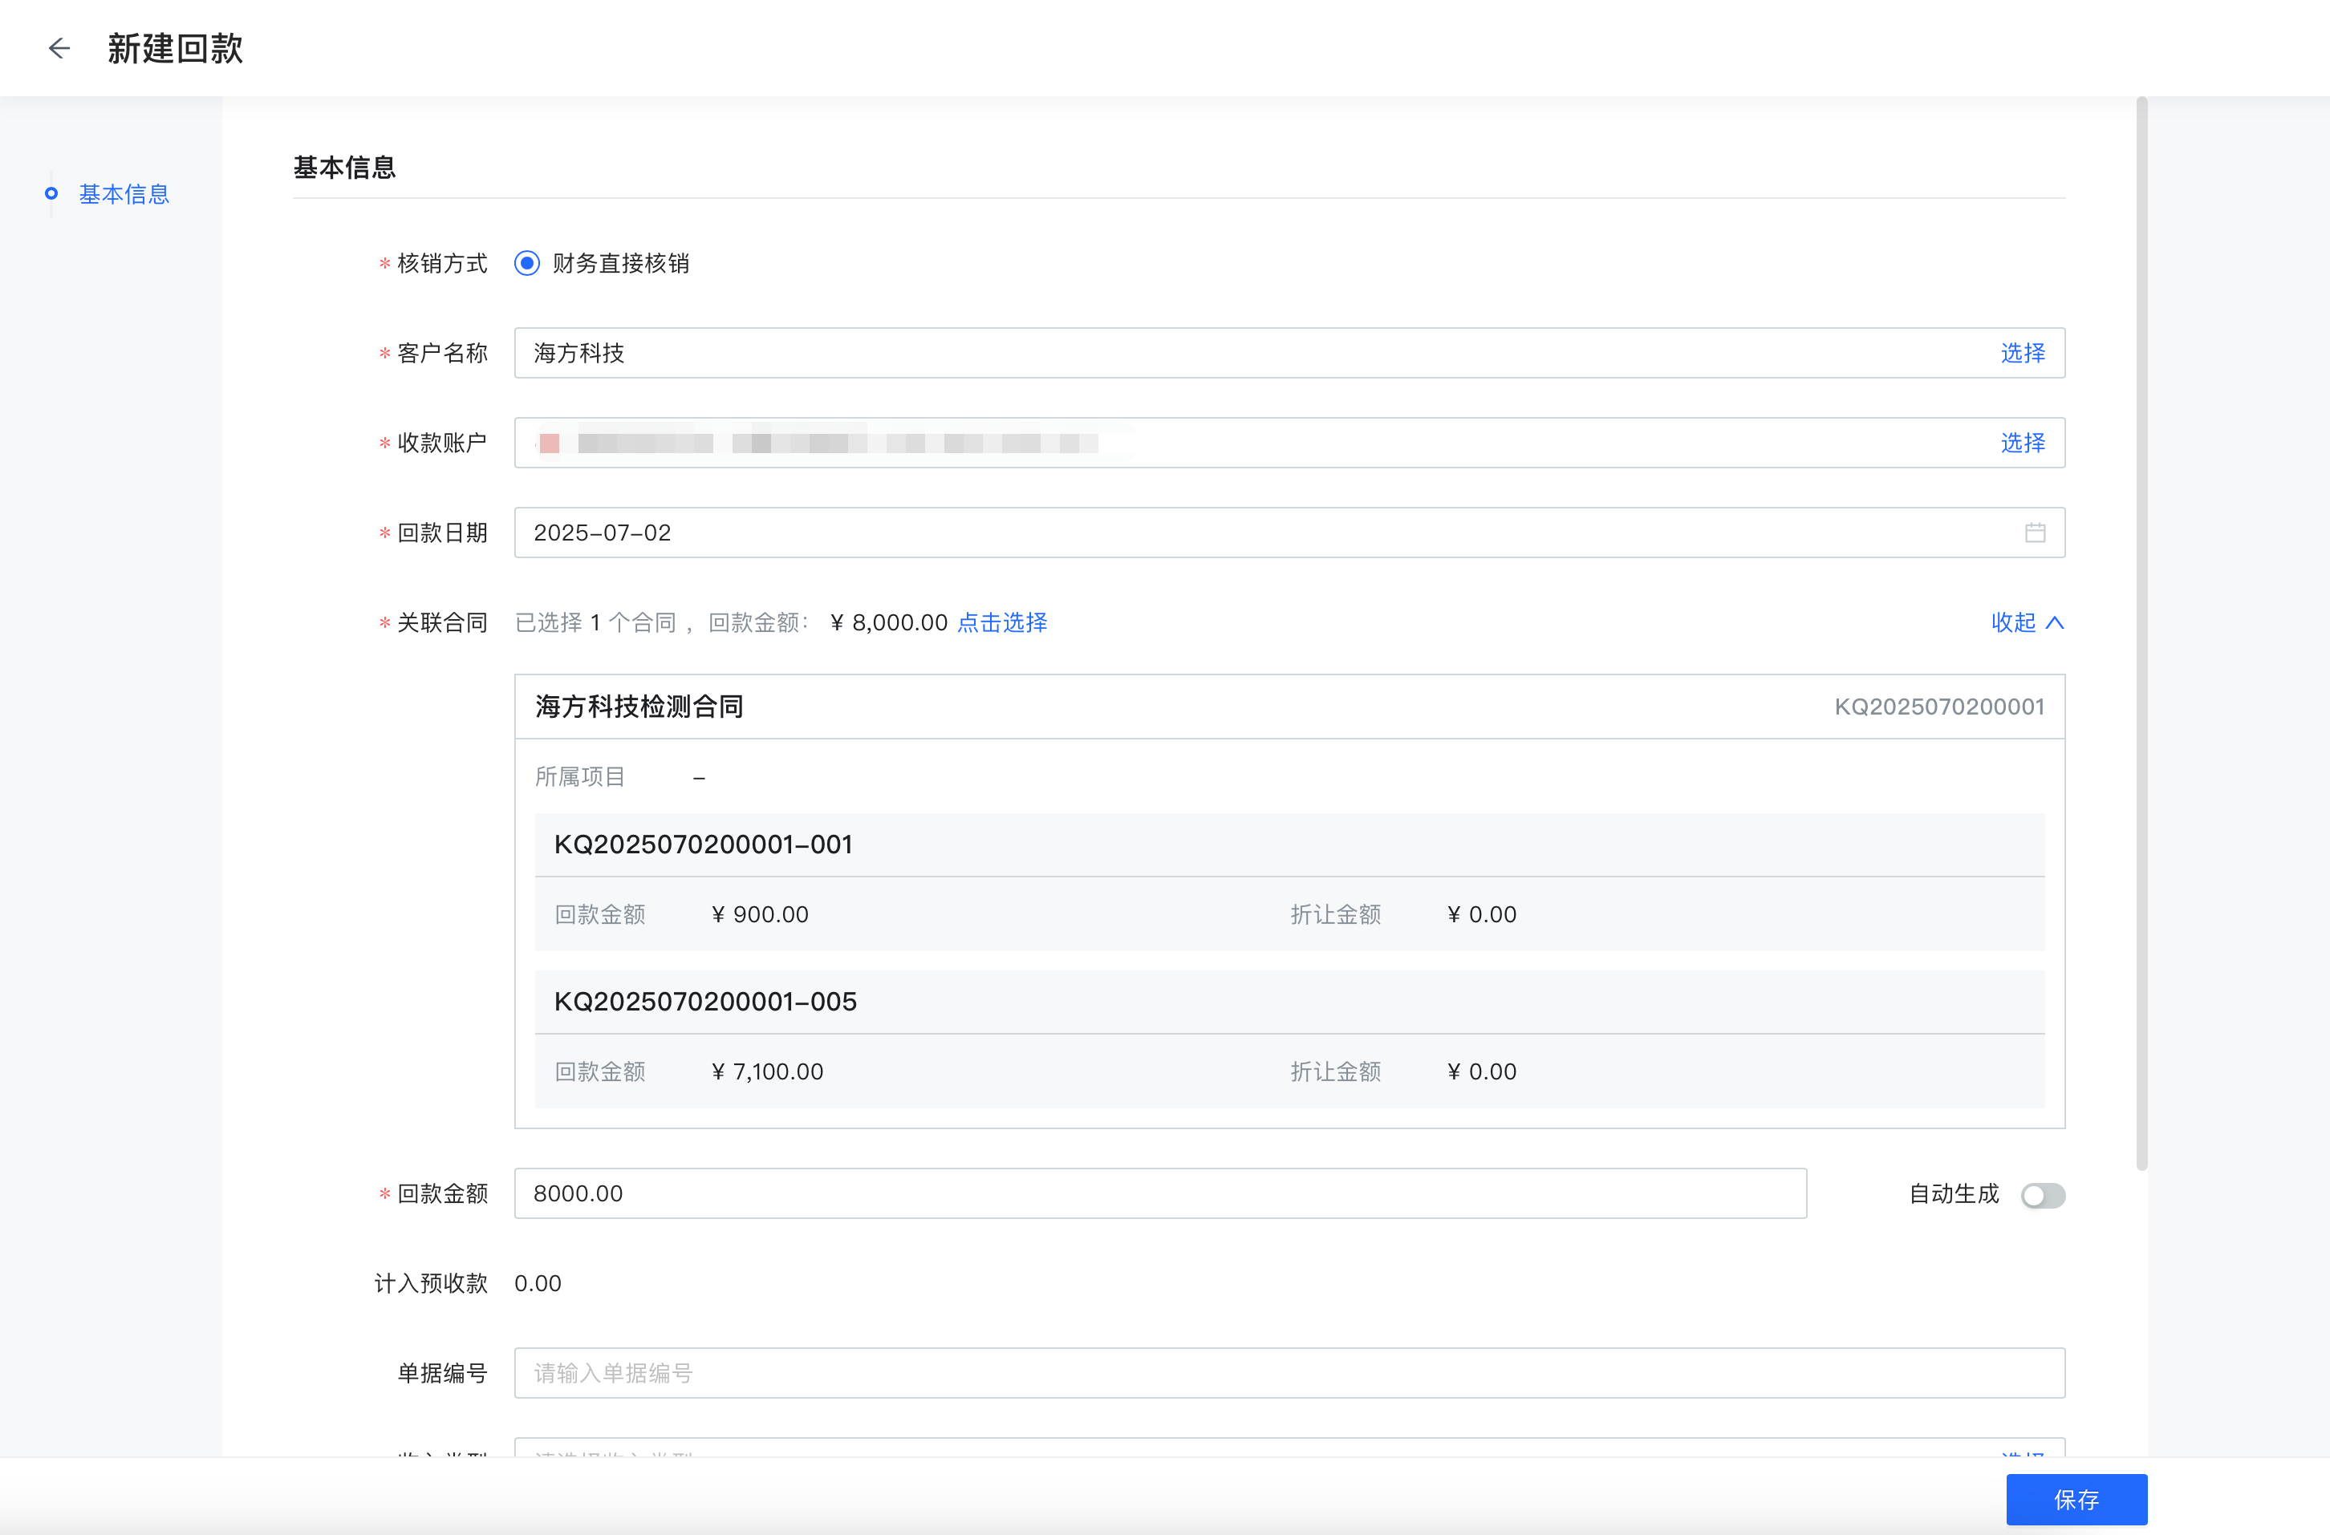The height and width of the screenshot is (1535, 2330).
Task: Edit the 回款金额 field showing 8000.00
Action: (1159, 1193)
